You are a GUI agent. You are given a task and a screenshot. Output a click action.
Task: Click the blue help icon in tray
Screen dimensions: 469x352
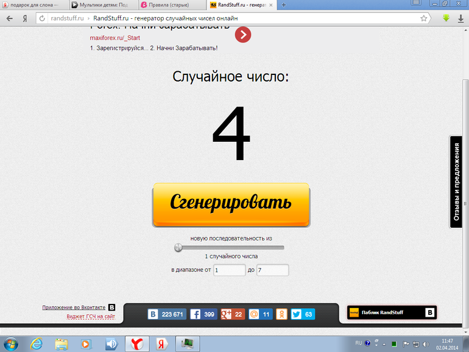pyautogui.click(x=368, y=343)
